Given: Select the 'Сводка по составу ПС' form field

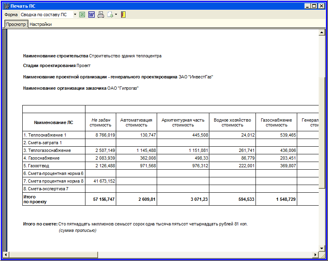Looking at the screenshot, I should (x=46, y=15).
